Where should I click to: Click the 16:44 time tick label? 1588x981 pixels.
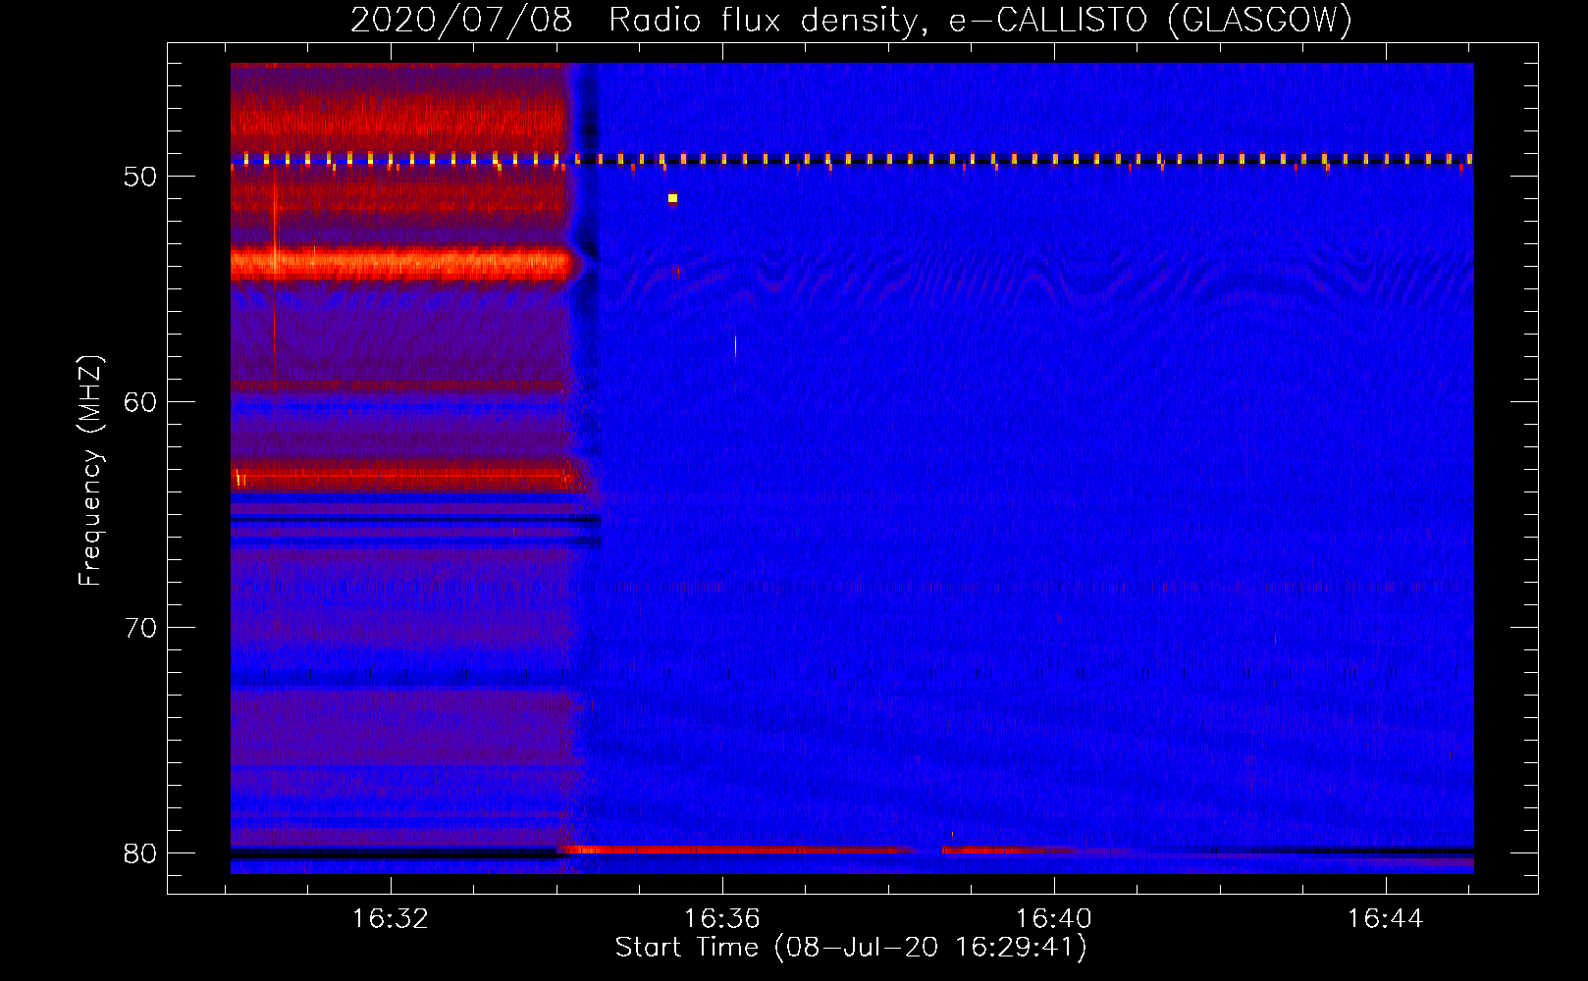[x=1385, y=919]
